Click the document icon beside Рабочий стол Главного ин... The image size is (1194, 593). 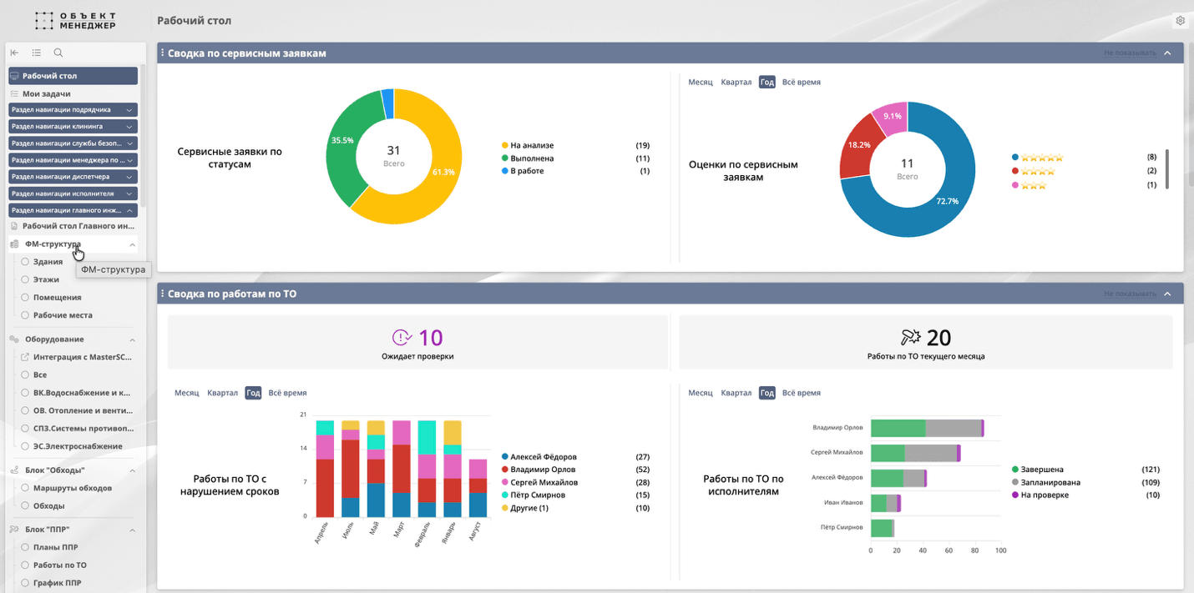(x=14, y=226)
